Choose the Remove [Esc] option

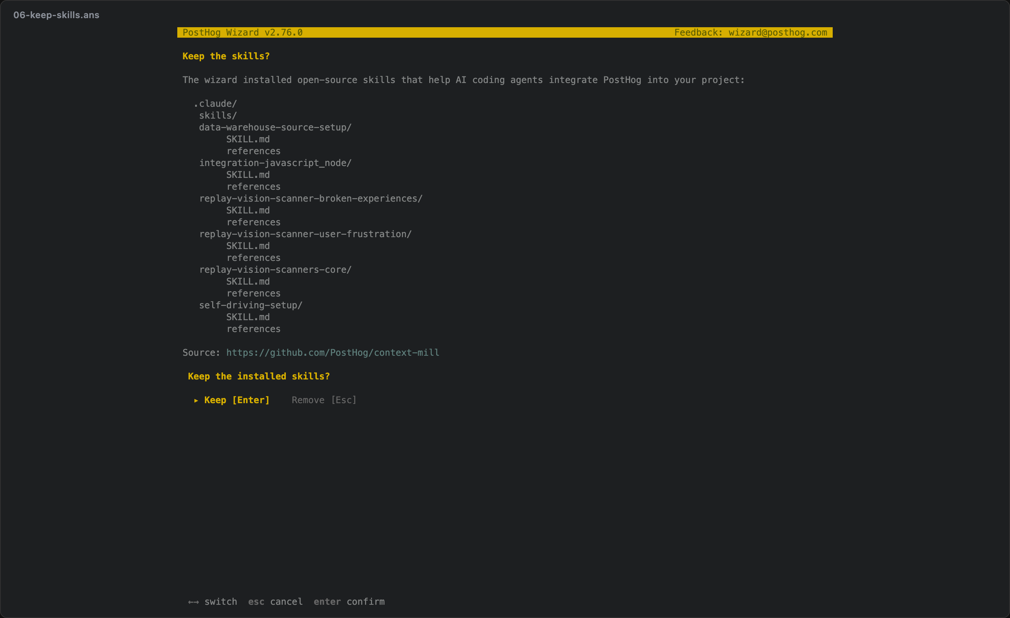point(324,400)
